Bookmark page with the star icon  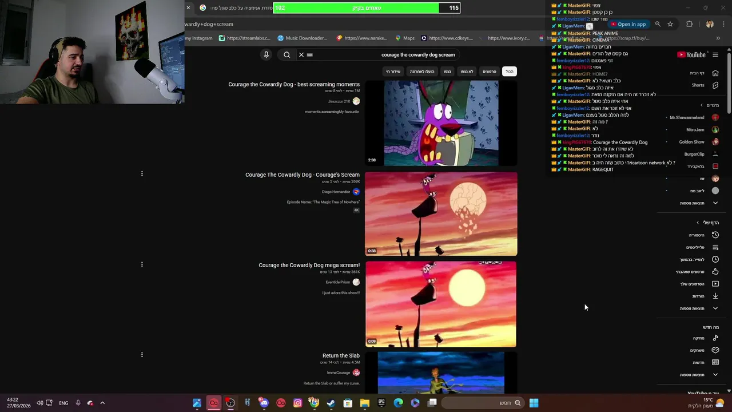[670, 24]
